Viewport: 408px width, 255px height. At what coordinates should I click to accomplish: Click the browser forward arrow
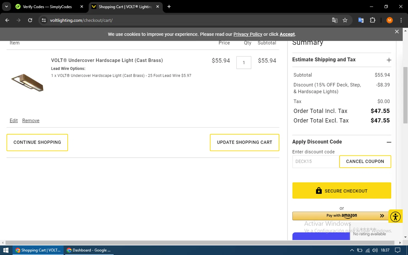pyautogui.click(x=18, y=20)
